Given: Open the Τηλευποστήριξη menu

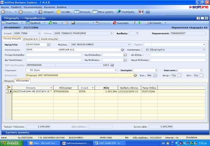Looking at the screenshot, I should click(x=33, y=7).
